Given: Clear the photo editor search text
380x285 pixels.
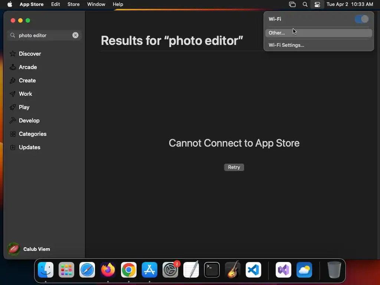Looking at the screenshot, I should 75,35.
